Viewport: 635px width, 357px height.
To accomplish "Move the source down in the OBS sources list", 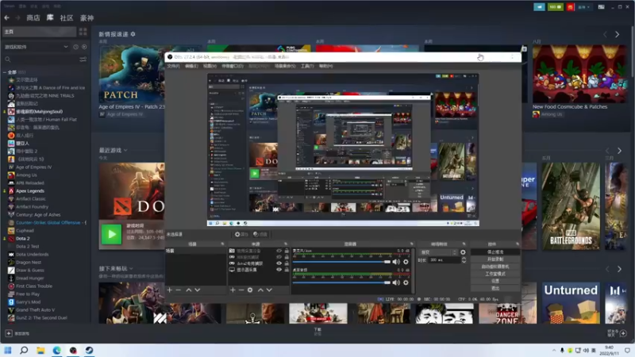I will click(269, 290).
